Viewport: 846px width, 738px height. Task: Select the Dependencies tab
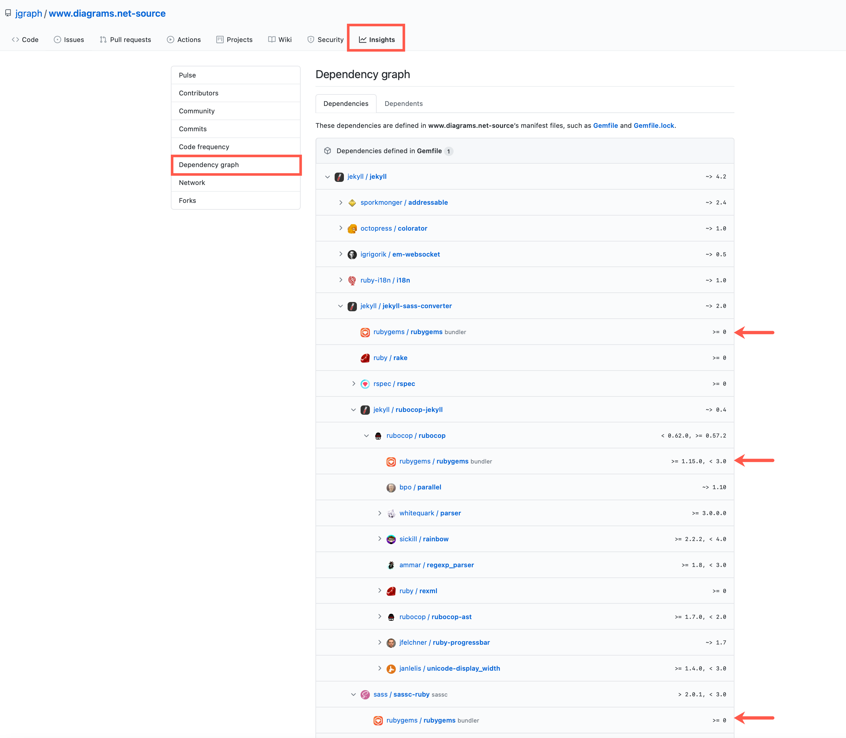tap(347, 103)
